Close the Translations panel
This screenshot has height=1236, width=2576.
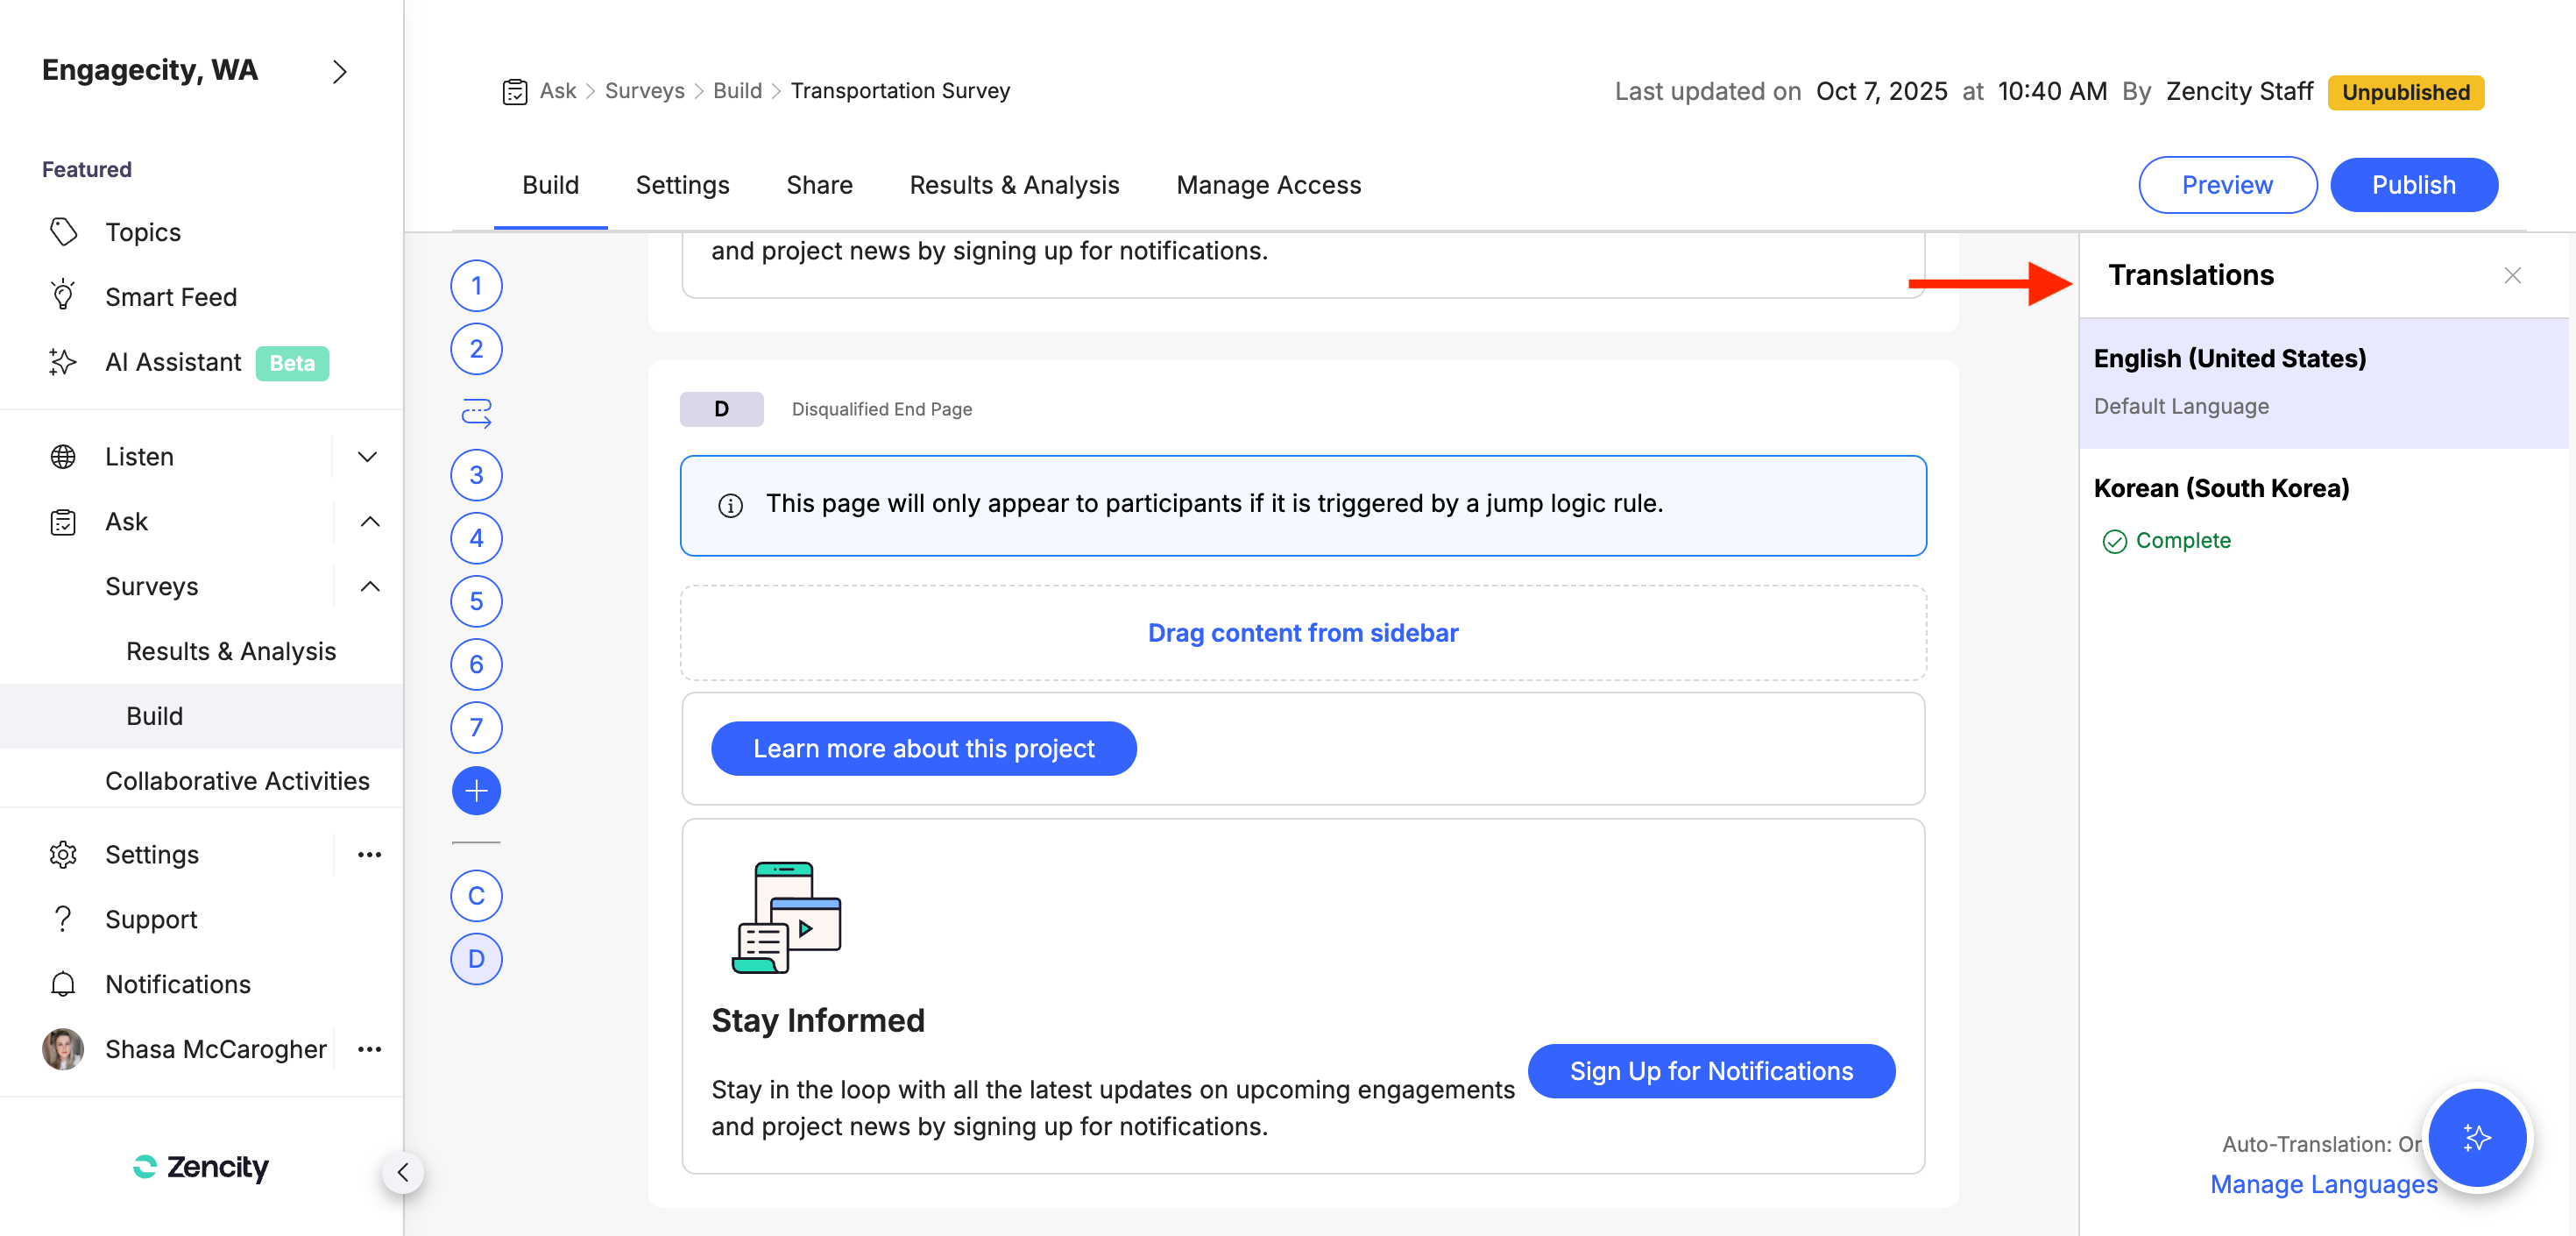click(x=2512, y=275)
